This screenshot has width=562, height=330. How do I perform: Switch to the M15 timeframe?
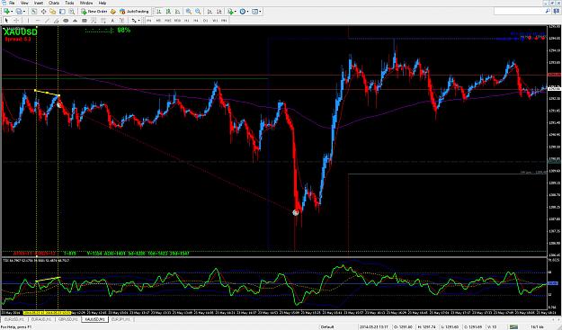[x=168, y=21]
